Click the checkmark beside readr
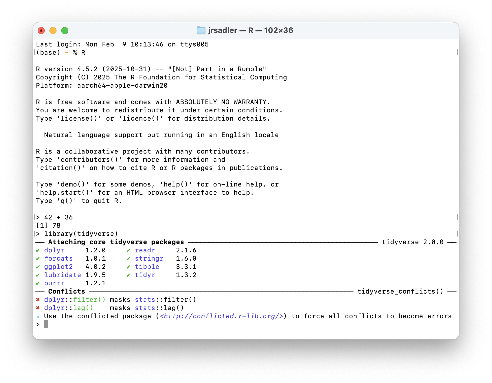 (x=129, y=250)
